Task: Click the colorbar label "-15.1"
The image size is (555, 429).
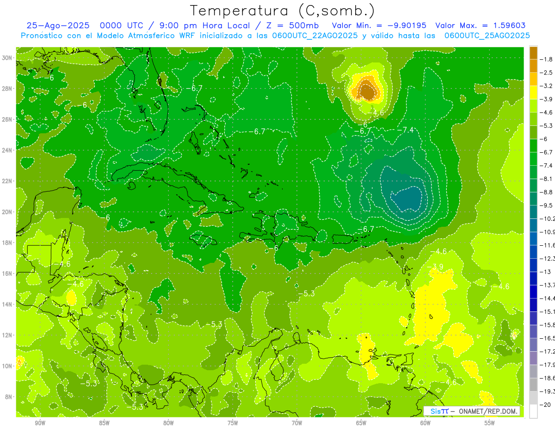Action: coord(548,311)
